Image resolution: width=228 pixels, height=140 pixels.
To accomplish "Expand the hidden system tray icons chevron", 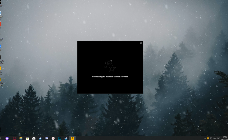I will pos(205,138).
